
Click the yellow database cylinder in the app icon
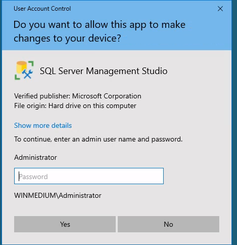point(21,67)
